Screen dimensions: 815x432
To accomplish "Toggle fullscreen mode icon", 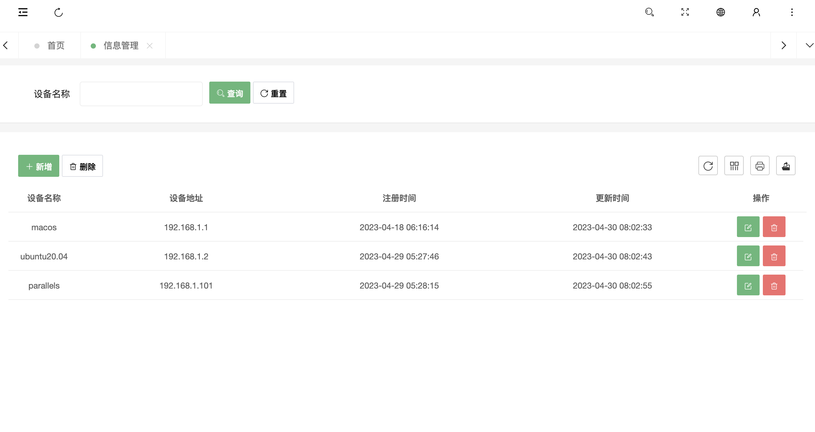I will point(685,12).
